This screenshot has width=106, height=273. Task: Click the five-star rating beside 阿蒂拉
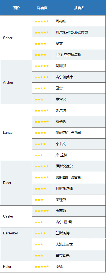pos(42,21)
